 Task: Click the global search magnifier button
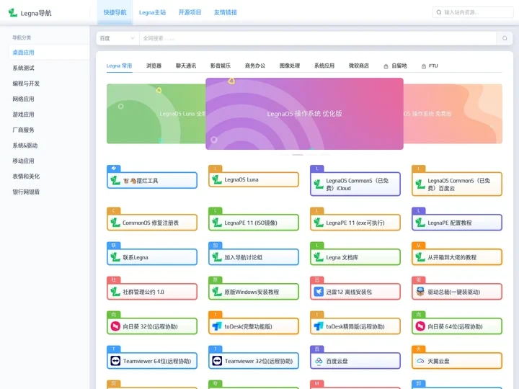tap(505, 38)
